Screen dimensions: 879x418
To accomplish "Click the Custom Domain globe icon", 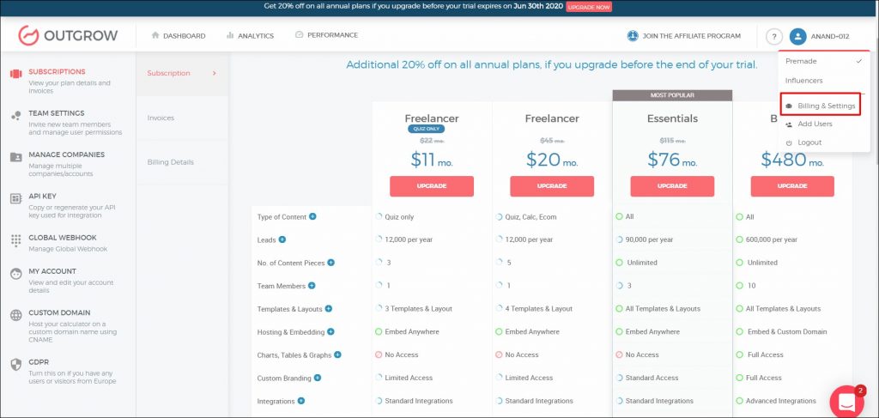I will [x=15, y=315].
